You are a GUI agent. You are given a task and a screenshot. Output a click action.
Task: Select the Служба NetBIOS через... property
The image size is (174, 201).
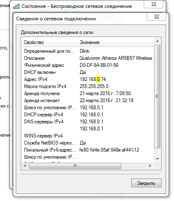tap(50, 143)
